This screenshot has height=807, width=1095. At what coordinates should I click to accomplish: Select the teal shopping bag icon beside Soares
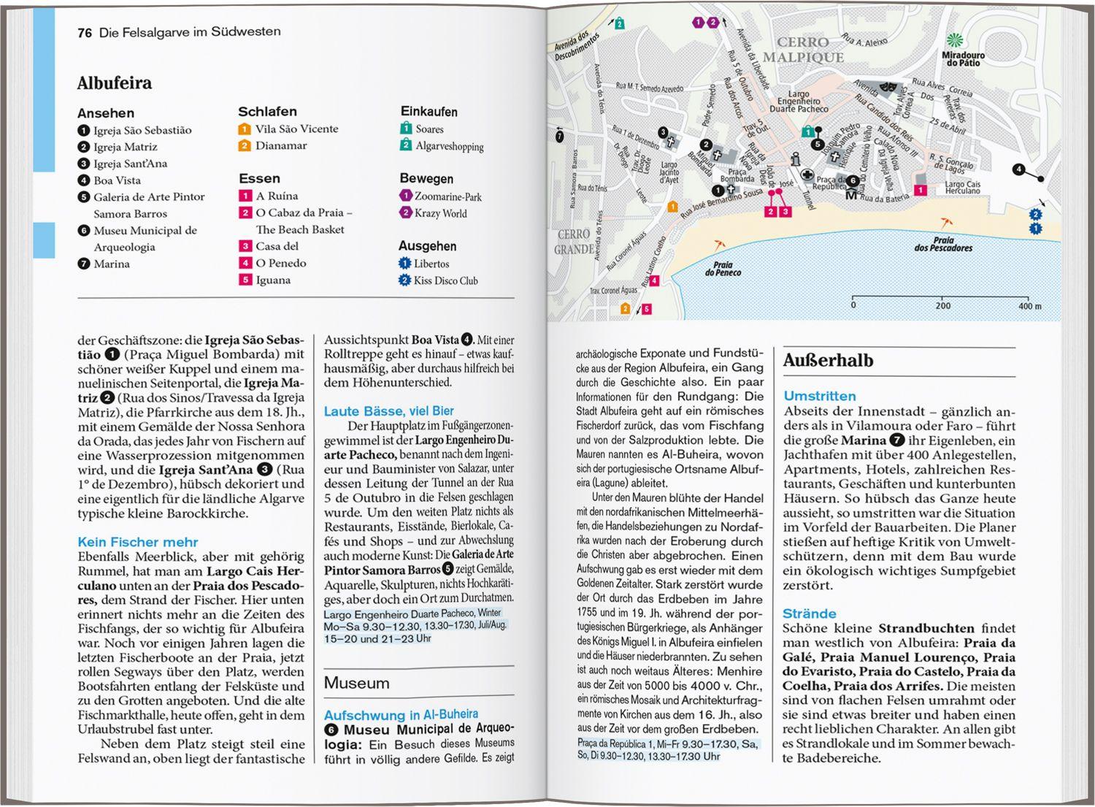coord(406,129)
